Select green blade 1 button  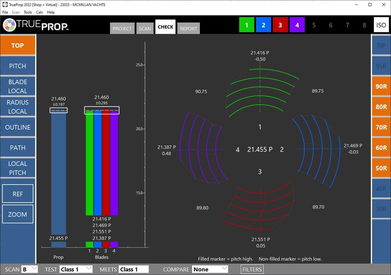(247, 25)
